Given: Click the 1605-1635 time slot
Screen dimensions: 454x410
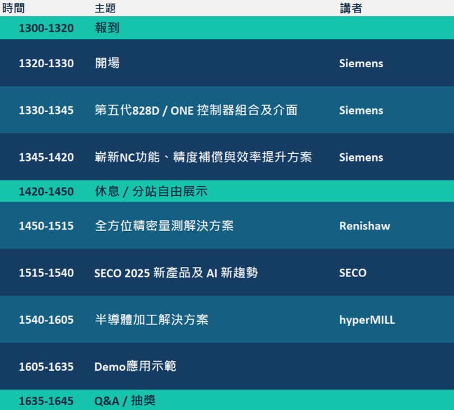Looking at the screenshot, I should coord(47,367).
